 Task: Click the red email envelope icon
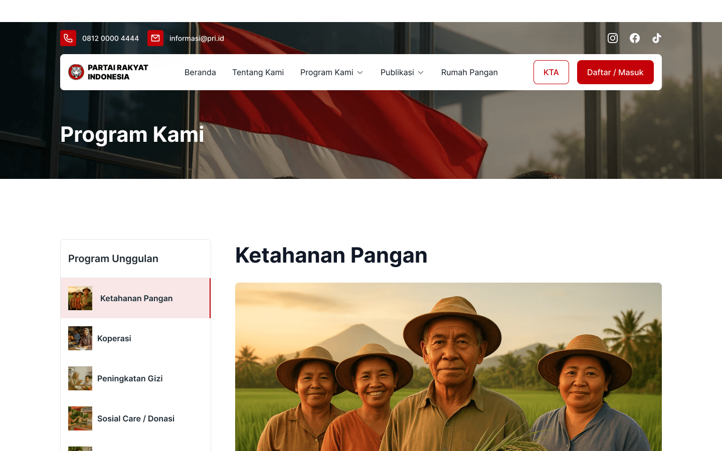click(x=155, y=38)
